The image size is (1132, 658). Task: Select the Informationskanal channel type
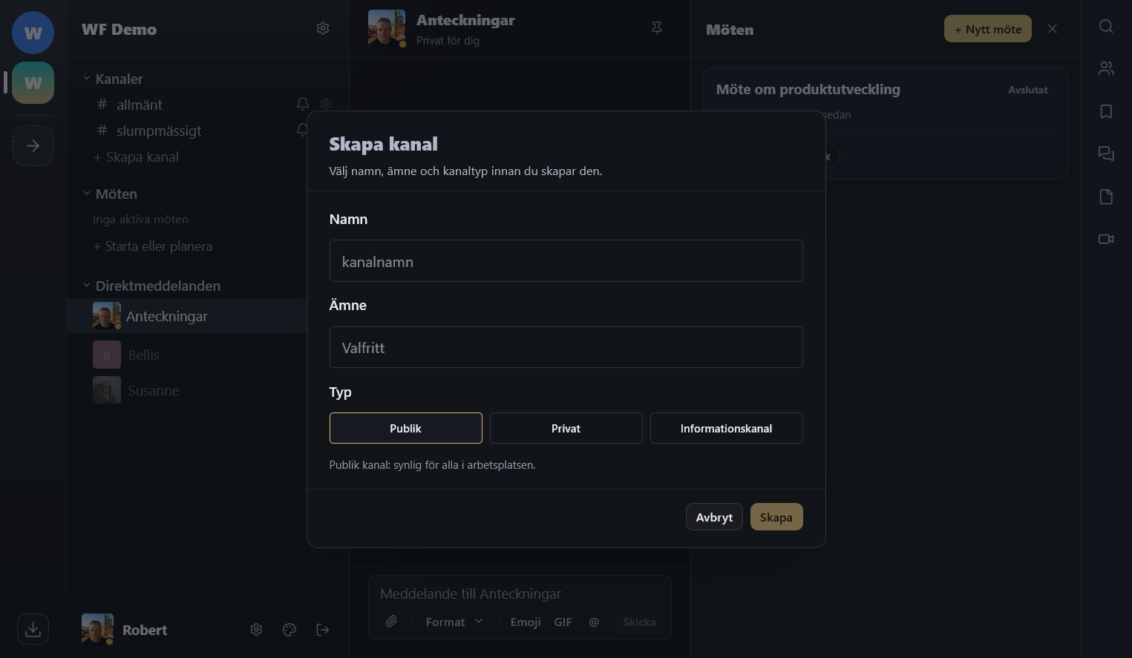pyautogui.click(x=726, y=428)
